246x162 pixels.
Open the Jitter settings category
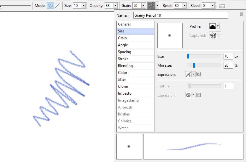[x=122, y=80]
